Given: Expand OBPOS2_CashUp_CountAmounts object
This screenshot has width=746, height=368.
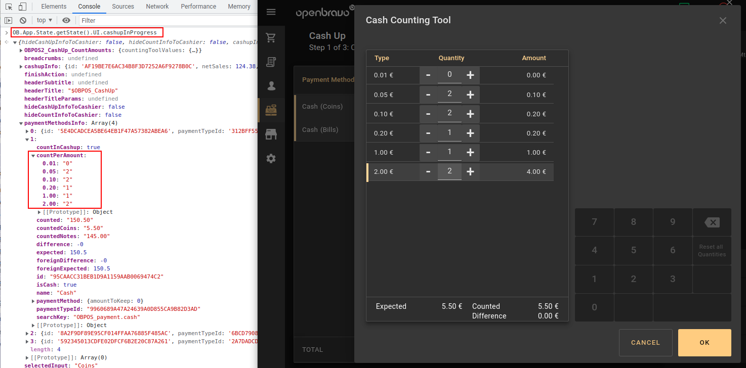Looking at the screenshot, I should tap(21, 50).
